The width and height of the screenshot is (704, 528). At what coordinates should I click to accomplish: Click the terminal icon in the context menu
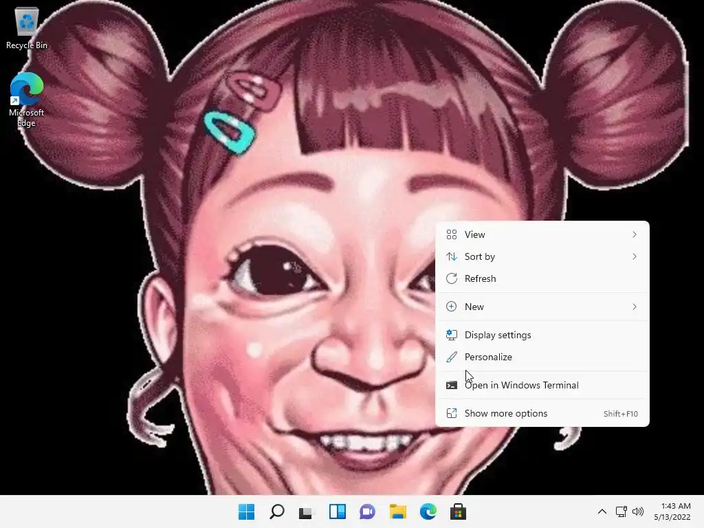point(451,385)
